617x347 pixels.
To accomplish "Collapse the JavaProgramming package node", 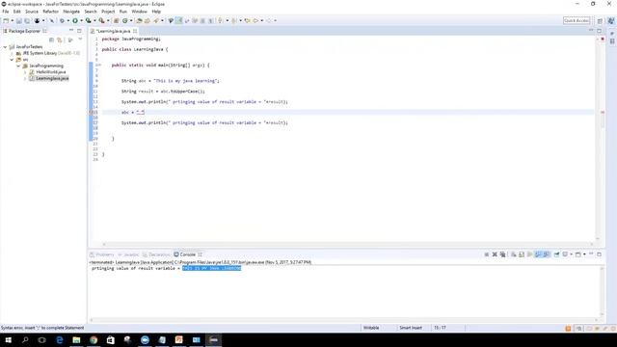I will click(18, 66).
